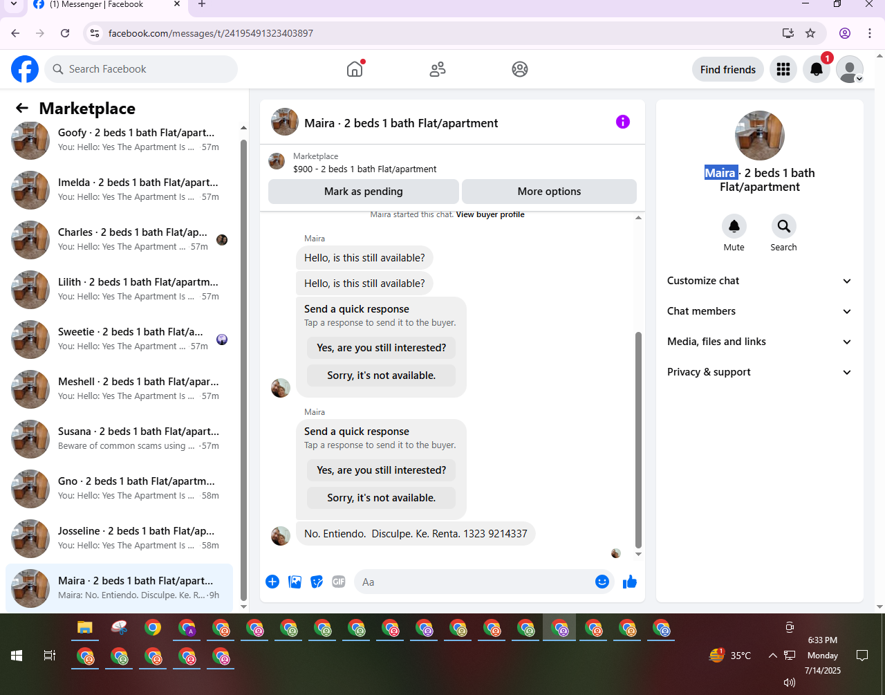
Task: Expand Customize chat section
Action: point(759,281)
